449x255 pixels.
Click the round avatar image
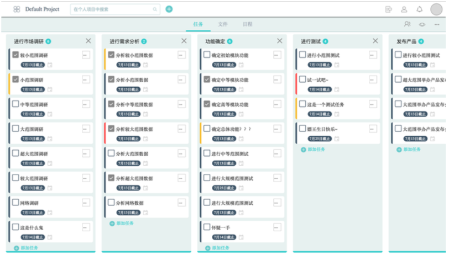(436, 9)
